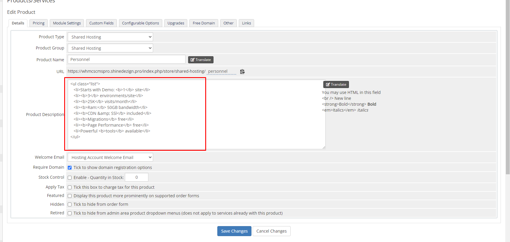Click Translate button beside Product Description
This screenshot has height=242, width=510.
pos(336,84)
